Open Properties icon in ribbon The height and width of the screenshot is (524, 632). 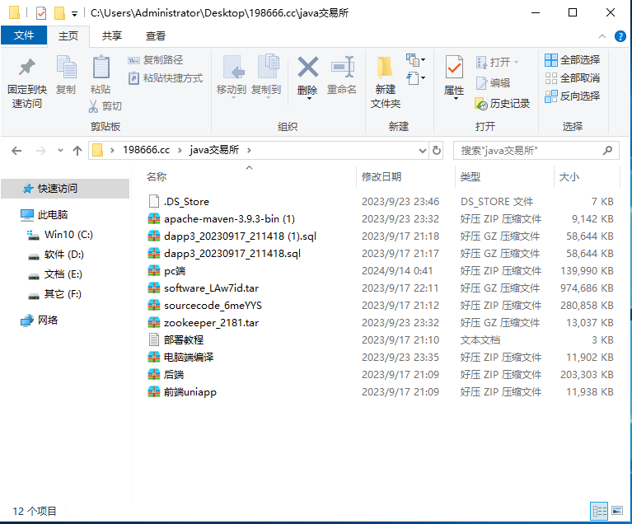(x=454, y=69)
